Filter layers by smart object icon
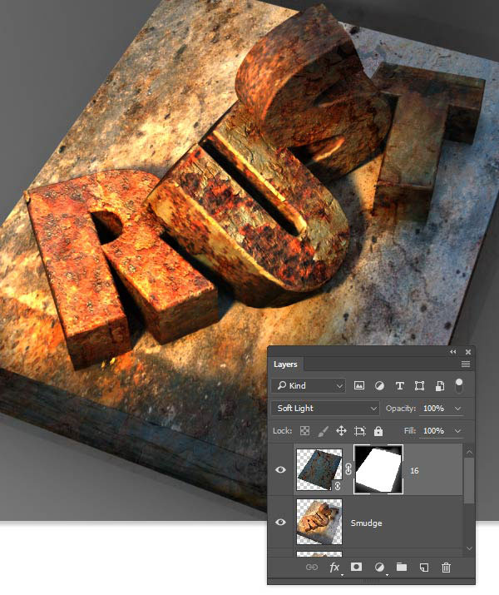499x595 pixels. tap(440, 386)
